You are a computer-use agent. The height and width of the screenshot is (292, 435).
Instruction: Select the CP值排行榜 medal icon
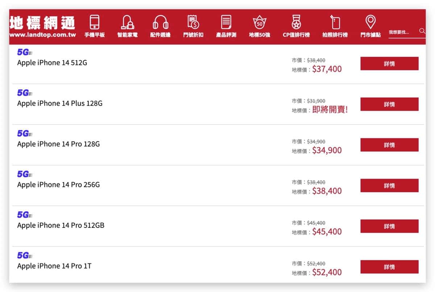pos(296,23)
